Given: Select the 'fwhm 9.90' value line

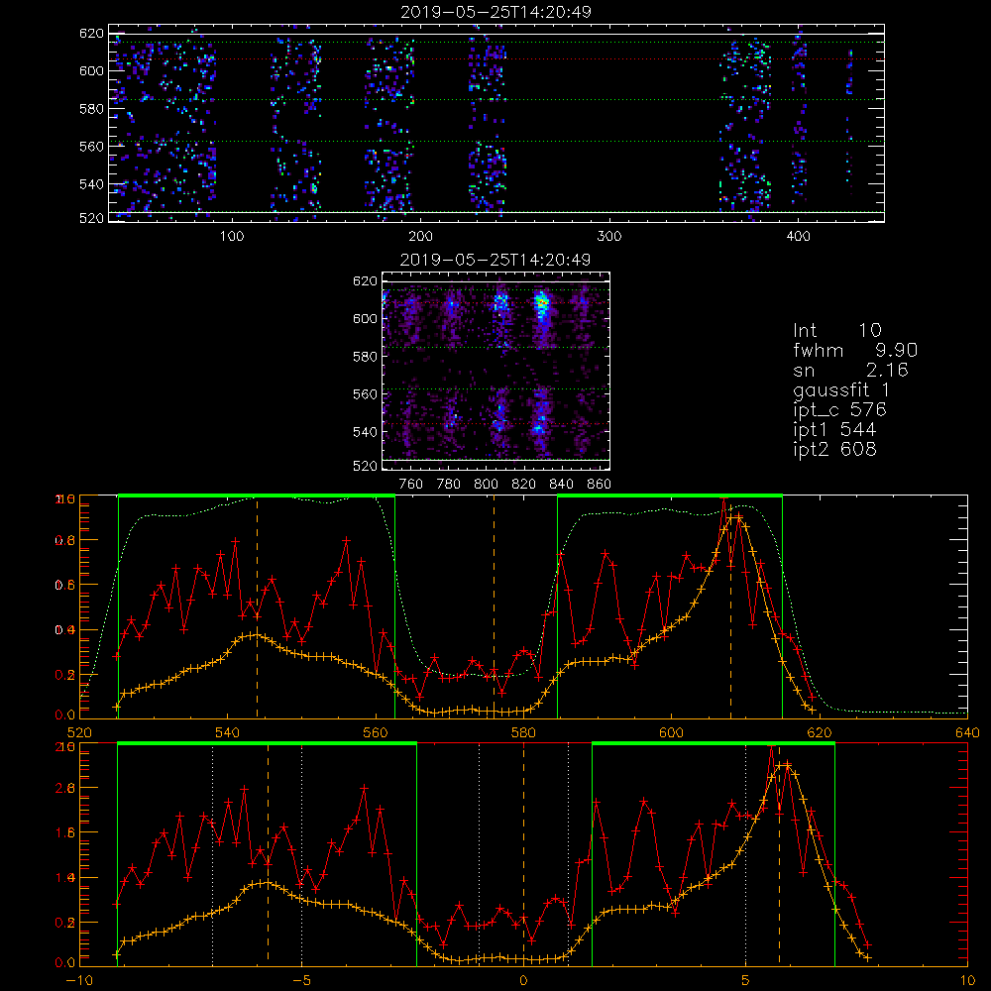Looking at the screenshot, I should click(x=855, y=350).
